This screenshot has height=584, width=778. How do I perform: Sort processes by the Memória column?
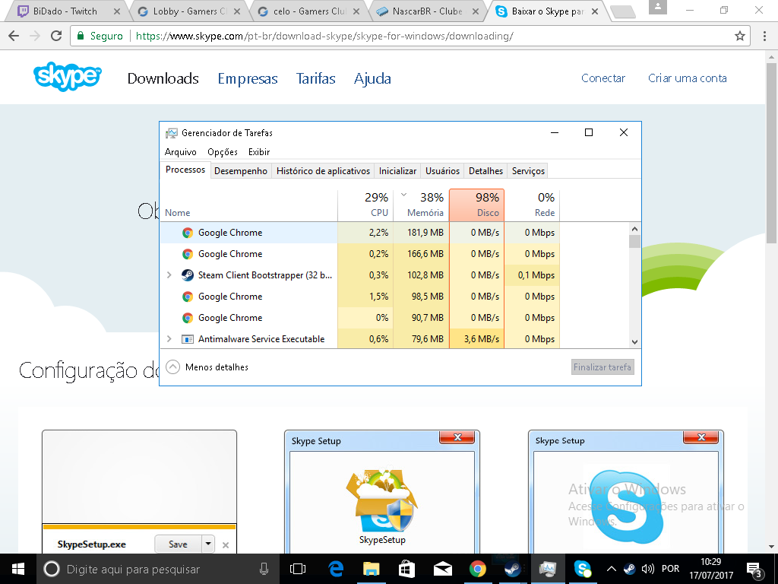421,205
